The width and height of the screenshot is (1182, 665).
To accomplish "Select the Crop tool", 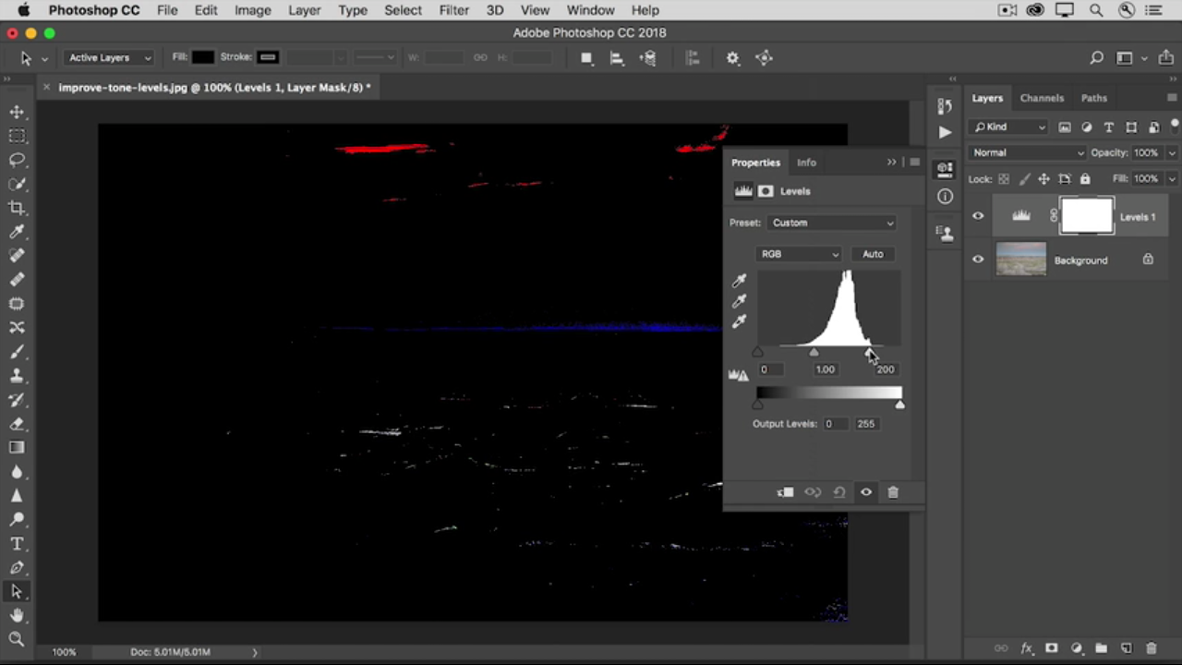I will coord(17,208).
